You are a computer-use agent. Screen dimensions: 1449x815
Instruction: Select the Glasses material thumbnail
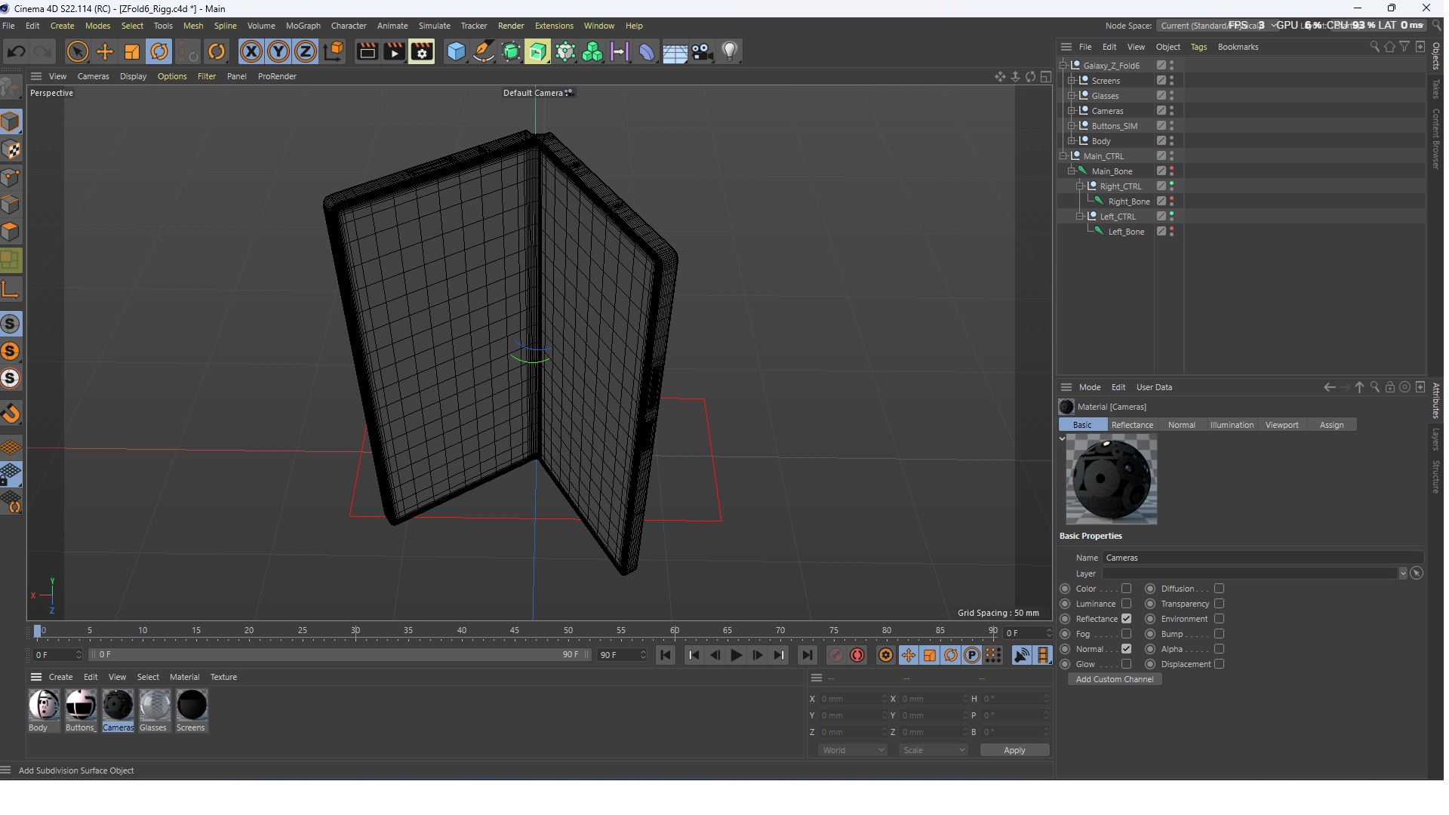(154, 706)
